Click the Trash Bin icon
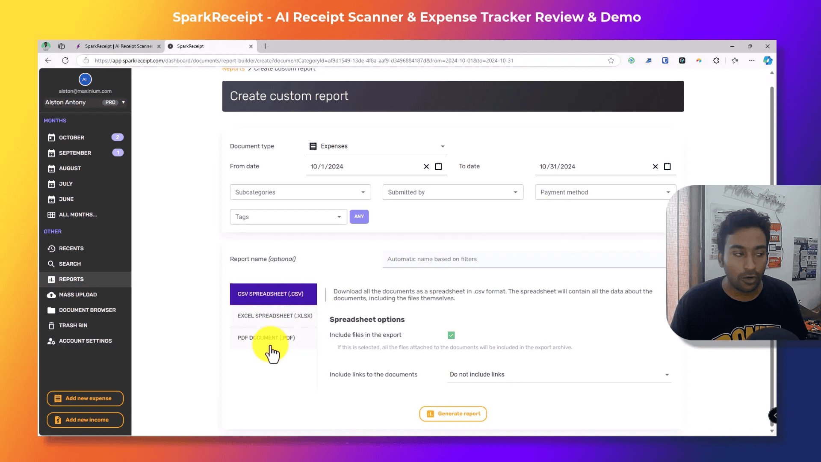Viewport: 821px width, 462px height. click(x=51, y=326)
